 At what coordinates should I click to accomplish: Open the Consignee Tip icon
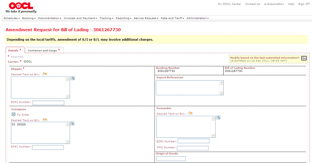[x=45, y=119]
